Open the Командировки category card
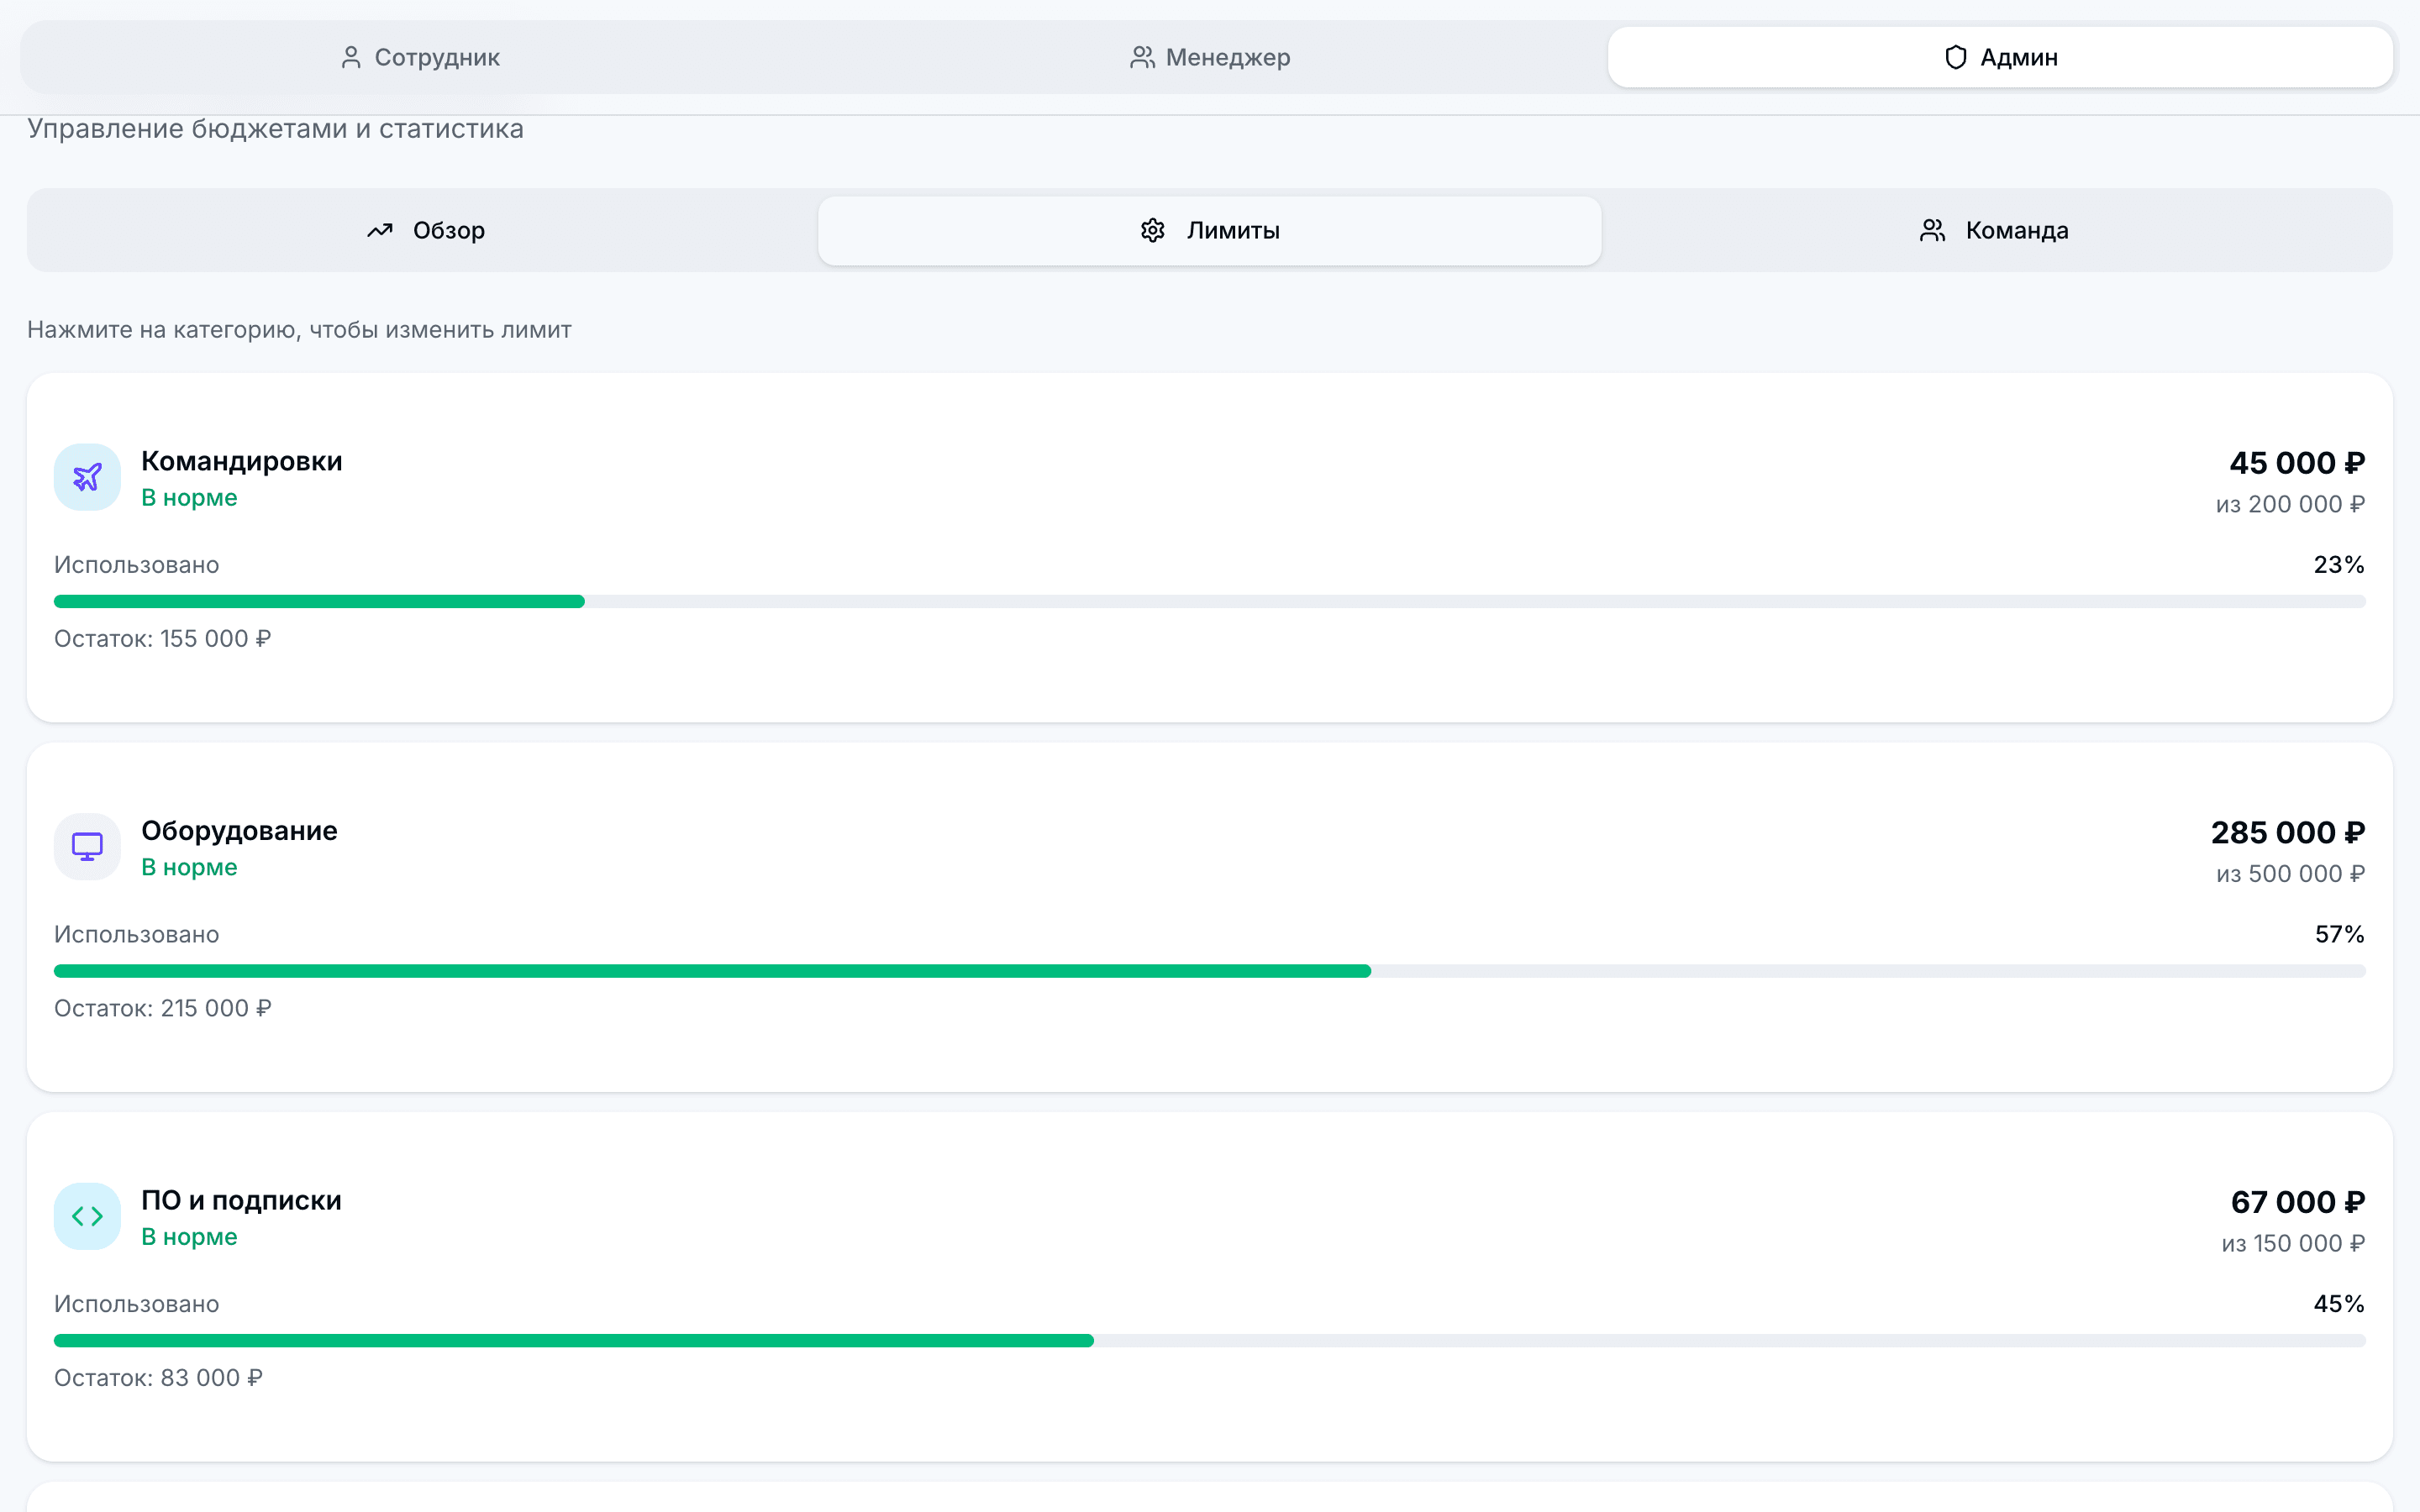This screenshot has width=2420, height=1512. [x=1210, y=547]
